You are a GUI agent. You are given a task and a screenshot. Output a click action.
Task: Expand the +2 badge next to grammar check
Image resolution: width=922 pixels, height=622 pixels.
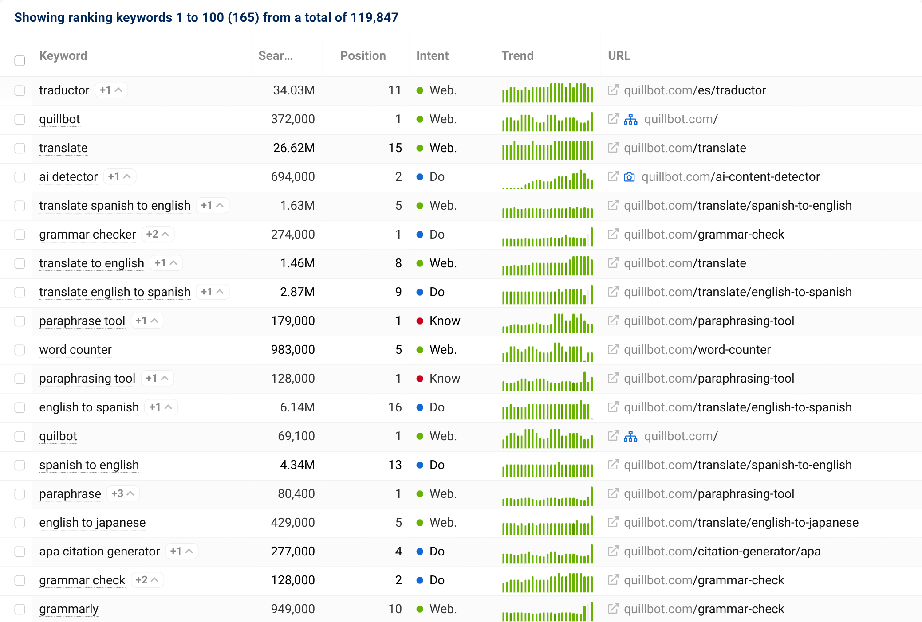[147, 580]
